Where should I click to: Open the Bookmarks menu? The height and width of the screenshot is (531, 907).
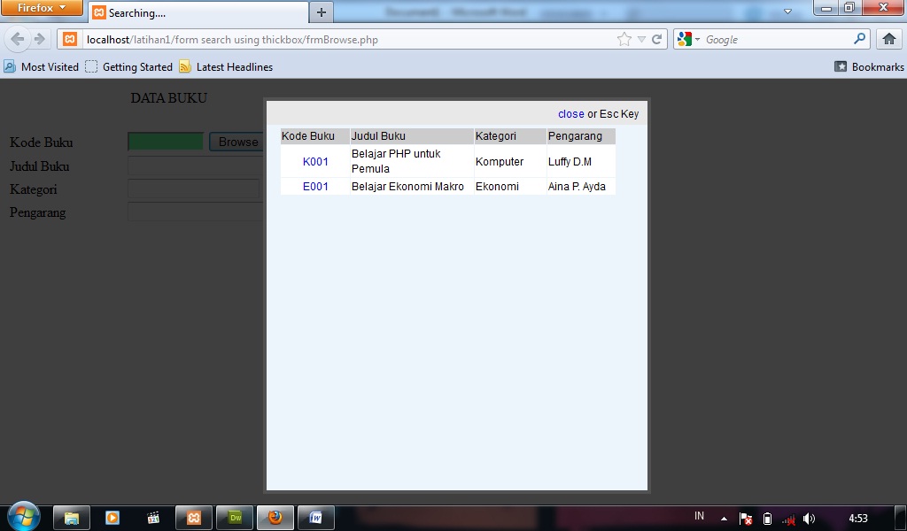[x=875, y=66]
